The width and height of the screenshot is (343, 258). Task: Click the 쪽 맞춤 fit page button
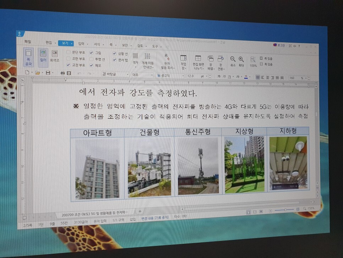tap(266, 58)
